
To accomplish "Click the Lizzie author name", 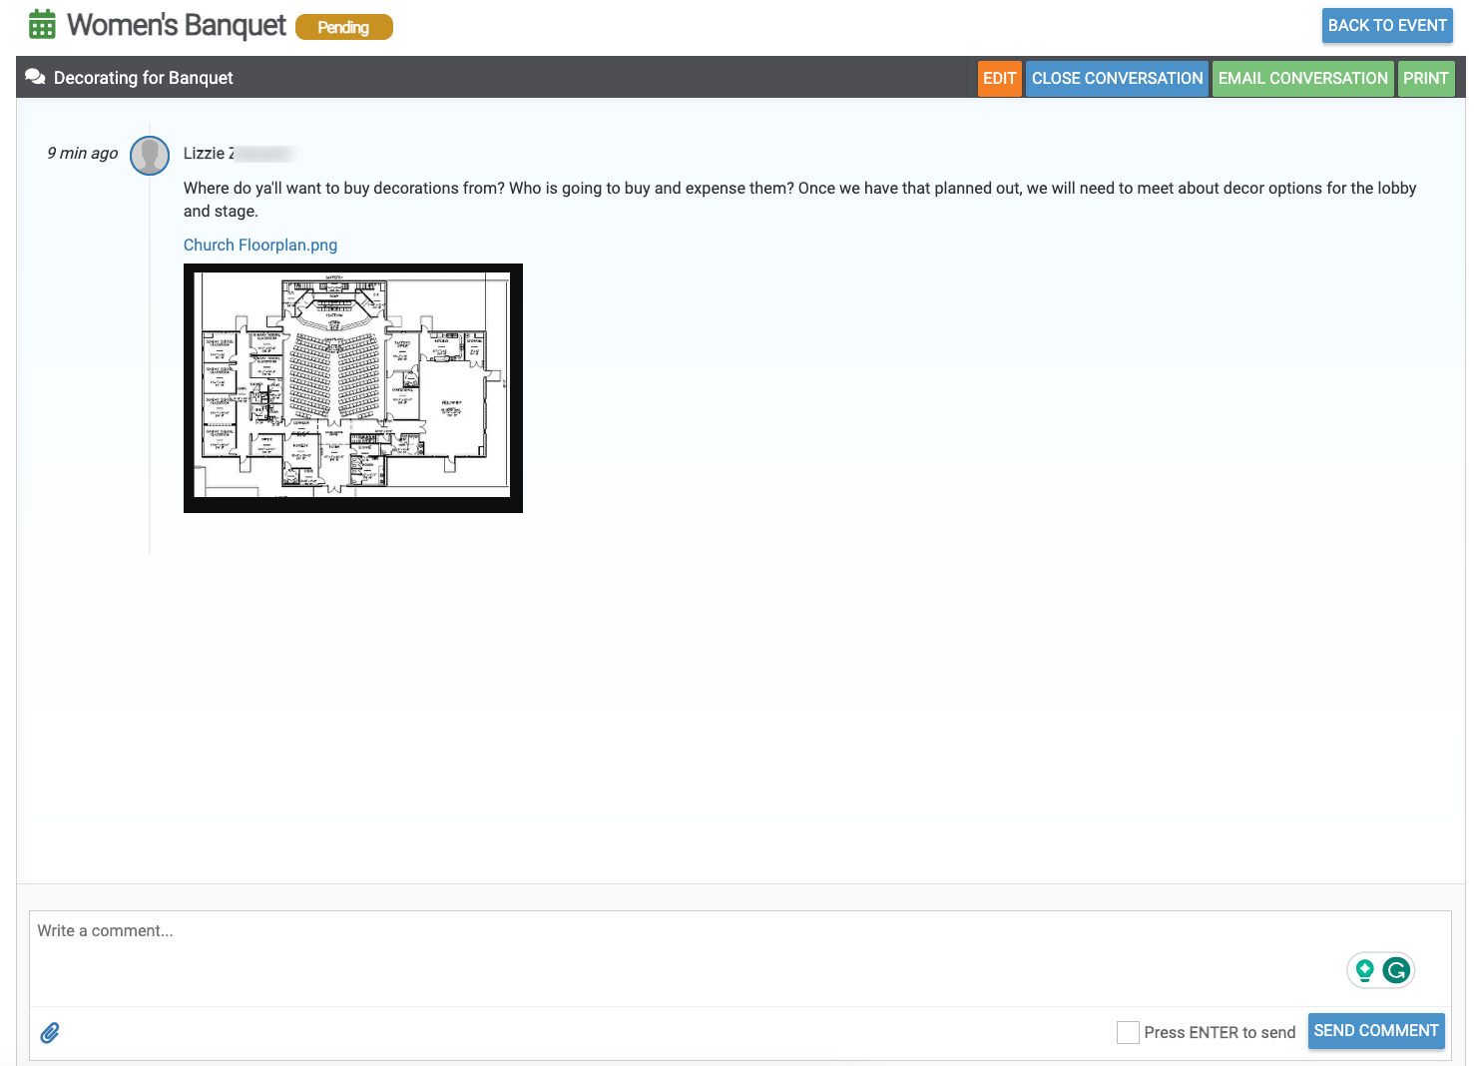I will pyautogui.click(x=208, y=154).
